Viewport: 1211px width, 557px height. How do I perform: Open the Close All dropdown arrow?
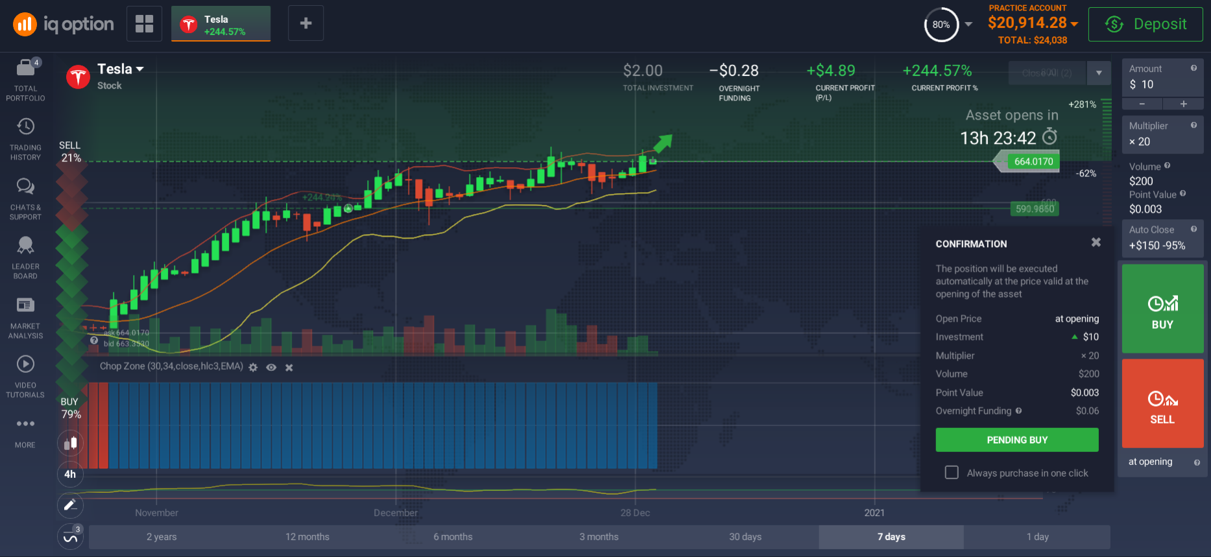pyautogui.click(x=1099, y=73)
